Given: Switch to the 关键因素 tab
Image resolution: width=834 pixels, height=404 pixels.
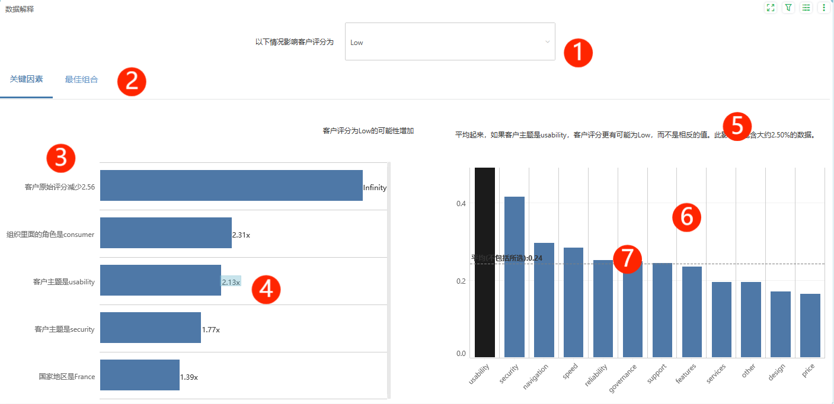Looking at the screenshot, I should [x=26, y=79].
